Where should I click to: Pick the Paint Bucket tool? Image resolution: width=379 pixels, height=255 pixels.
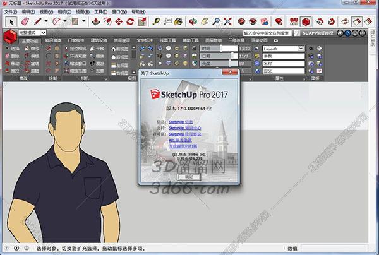pos(178,21)
